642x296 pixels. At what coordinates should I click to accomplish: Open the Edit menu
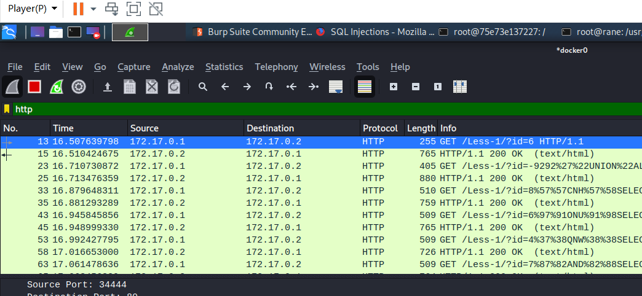coord(42,67)
